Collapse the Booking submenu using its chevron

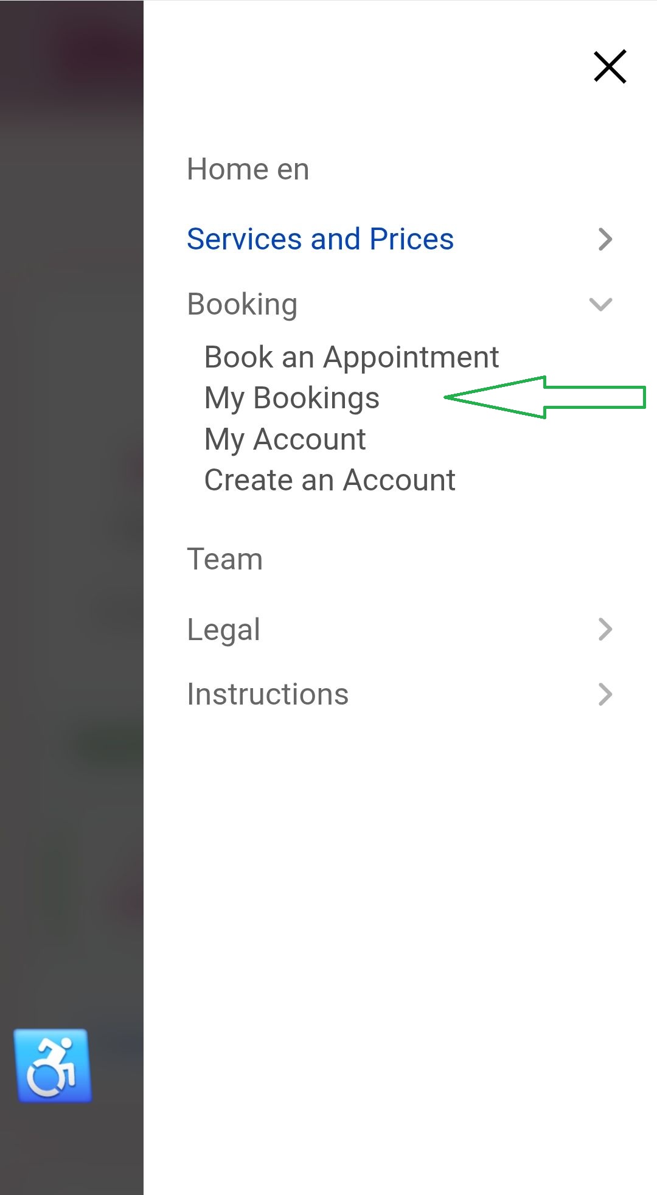(600, 304)
